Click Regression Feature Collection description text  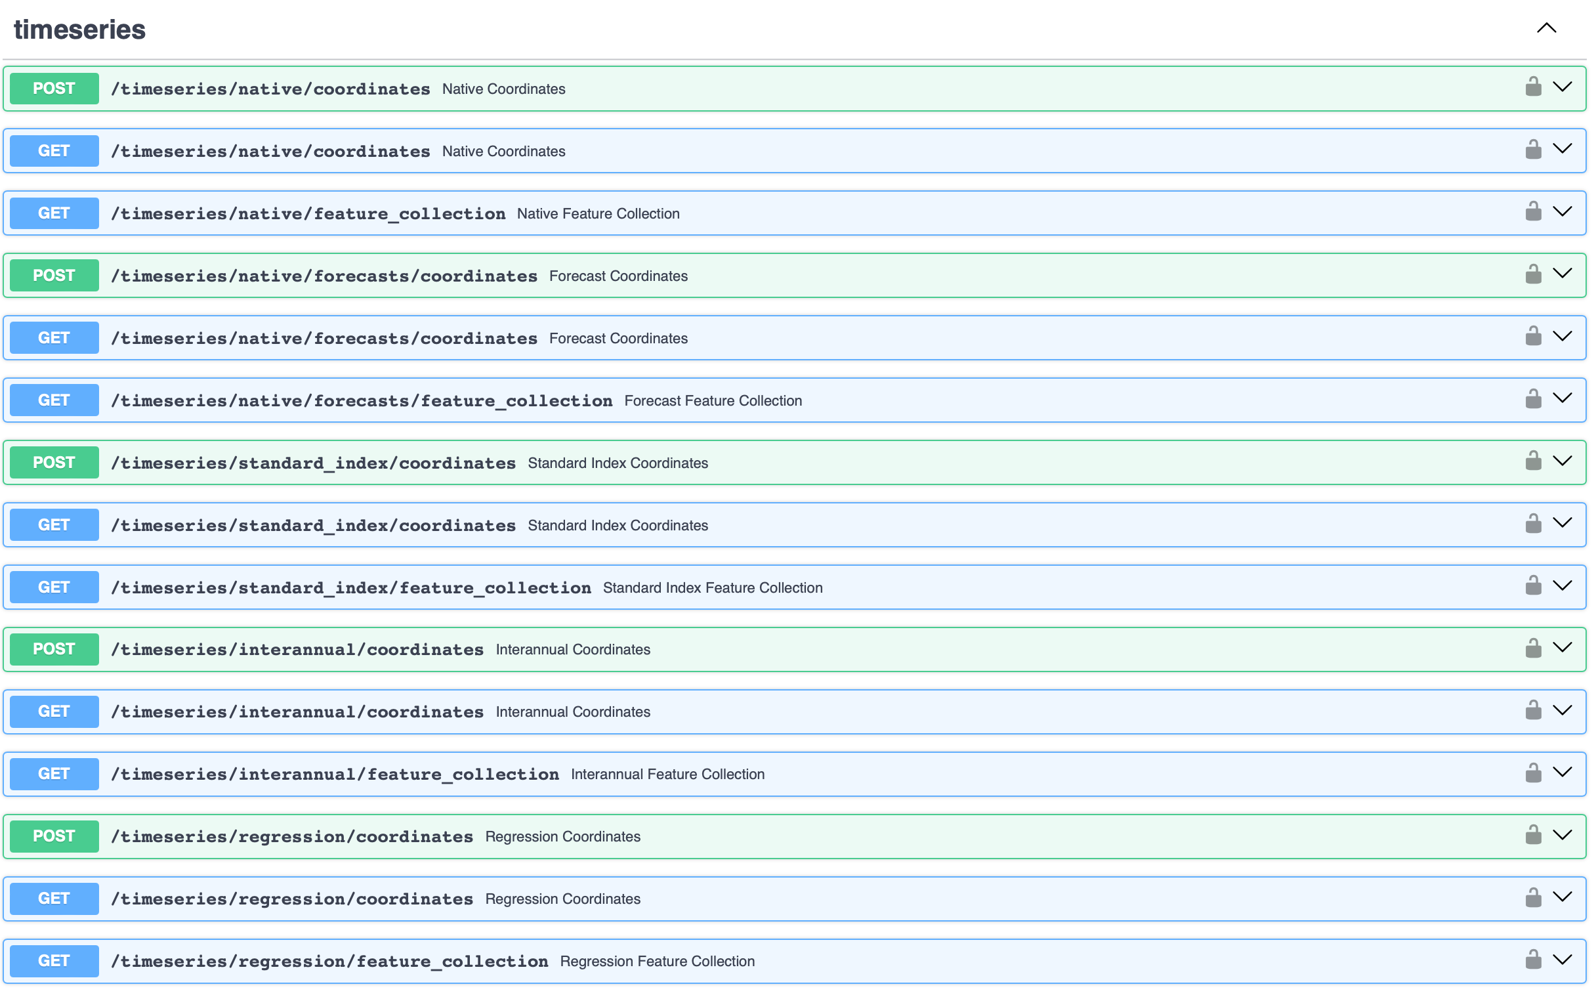click(657, 962)
